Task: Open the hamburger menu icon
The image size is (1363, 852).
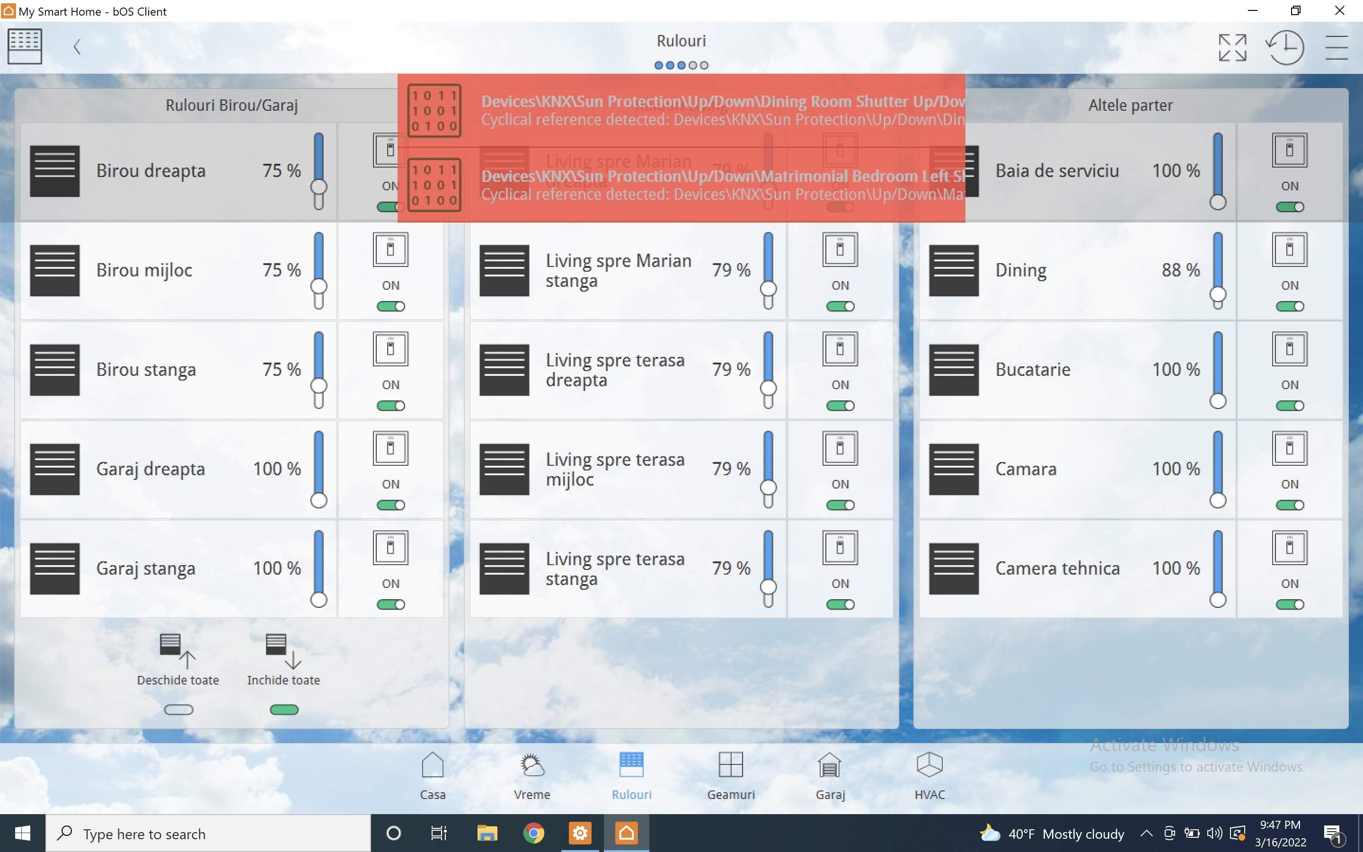Action: 1336,47
